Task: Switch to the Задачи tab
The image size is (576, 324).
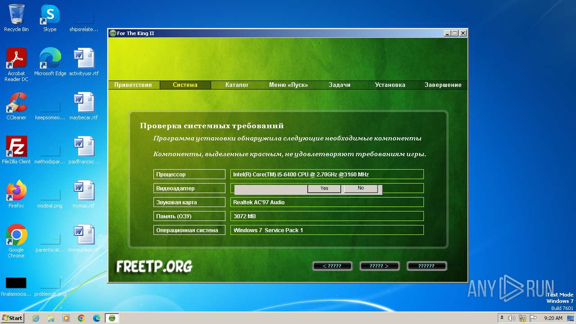Action: pos(339,85)
